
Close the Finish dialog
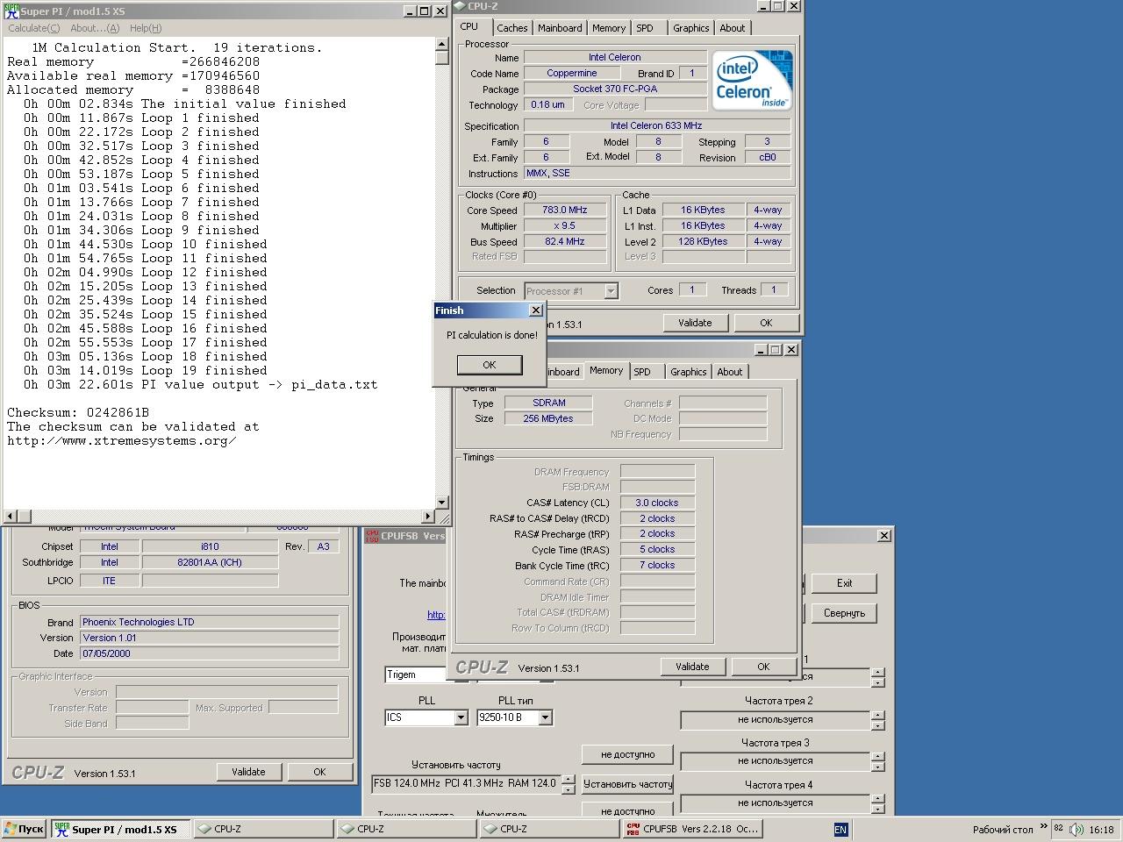coord(536,310)
